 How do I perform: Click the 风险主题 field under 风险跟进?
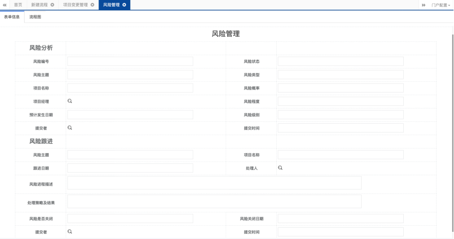coord(130,155)
